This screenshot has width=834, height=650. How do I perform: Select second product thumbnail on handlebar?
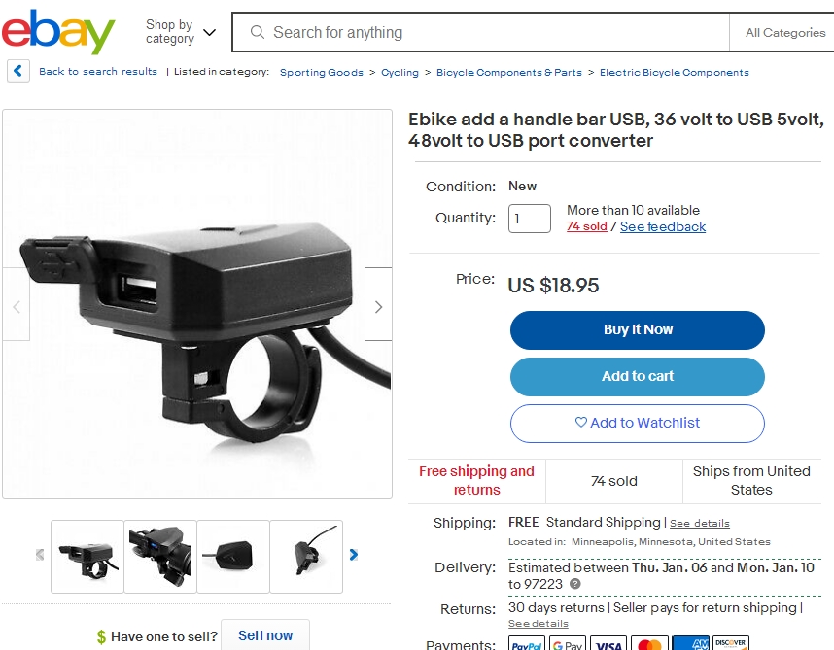[160, 557]
